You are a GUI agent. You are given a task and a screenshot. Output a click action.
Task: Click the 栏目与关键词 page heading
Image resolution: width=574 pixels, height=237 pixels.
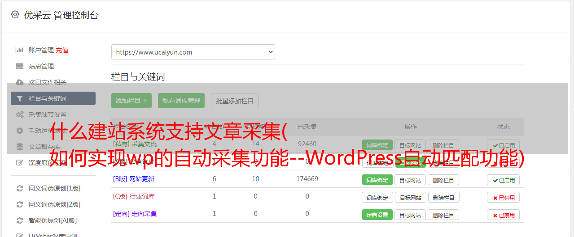pos(138,77)
